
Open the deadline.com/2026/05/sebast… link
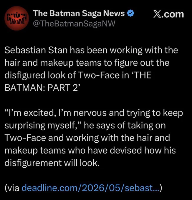[x=91, y=188]
